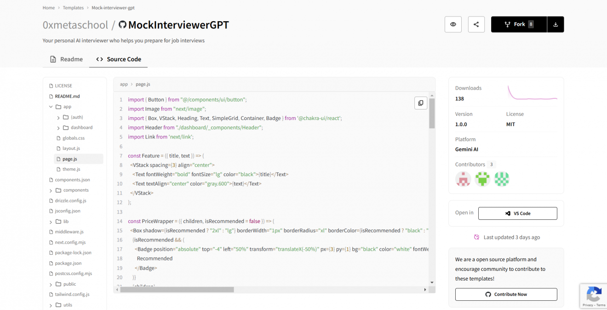Go to Home breadcrumb
This screenshot has height=310, width=607.
tap(49, 8)
